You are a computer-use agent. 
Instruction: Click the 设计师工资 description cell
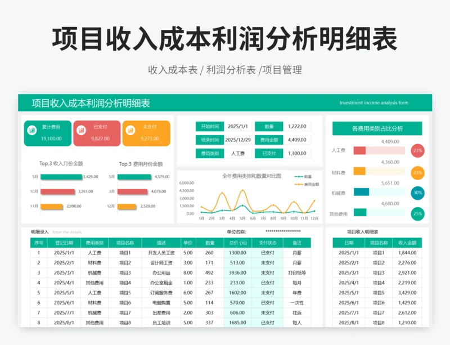[161, 263]
